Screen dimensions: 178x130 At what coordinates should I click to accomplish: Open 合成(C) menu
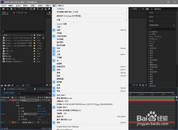[x=19, y=6]
